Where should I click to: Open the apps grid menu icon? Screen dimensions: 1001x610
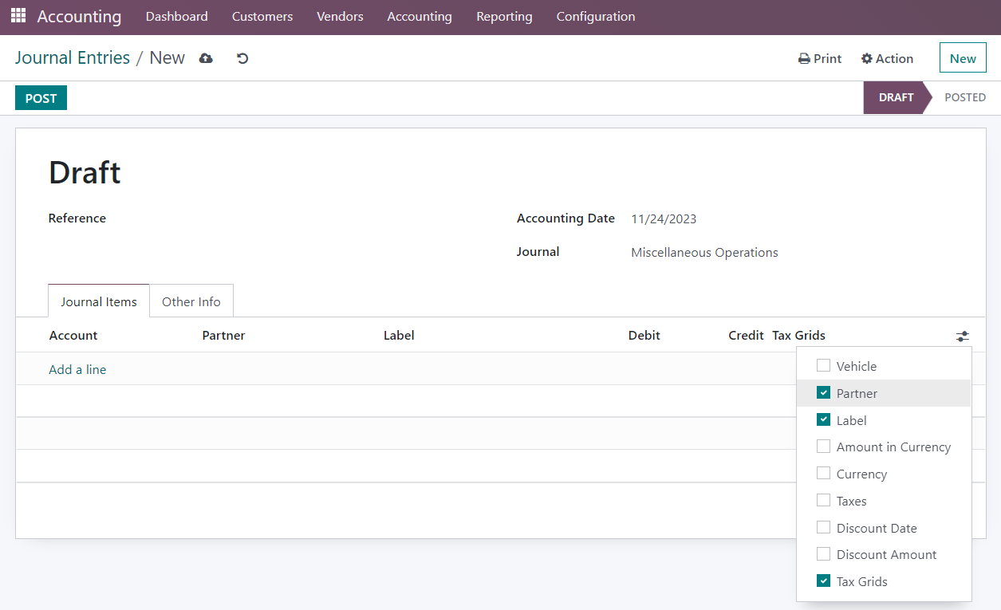point(18,16)
